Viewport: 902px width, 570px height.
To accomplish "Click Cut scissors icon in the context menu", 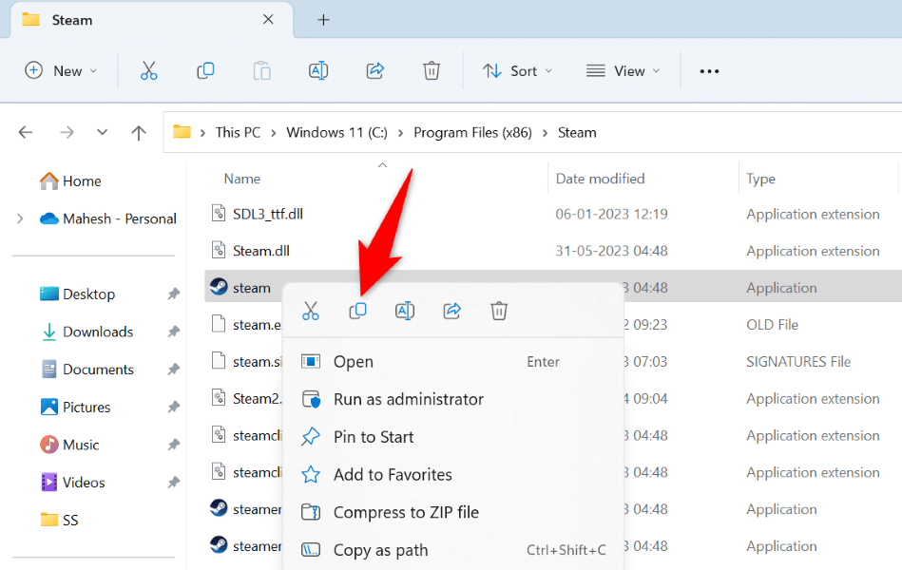I will tap(311, 312).
